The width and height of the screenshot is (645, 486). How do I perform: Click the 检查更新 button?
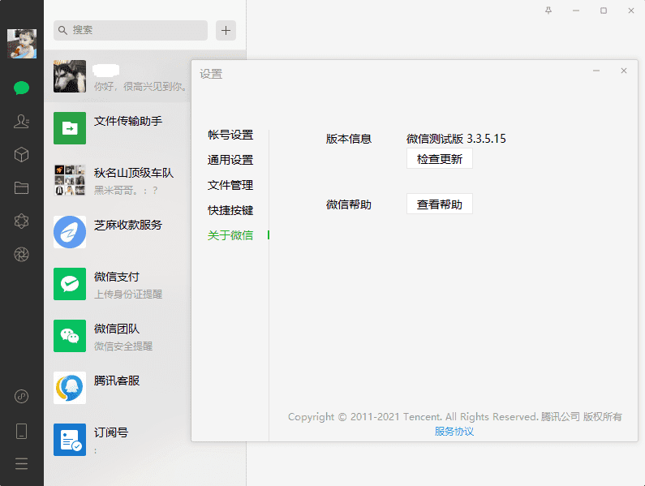point(439,159)
